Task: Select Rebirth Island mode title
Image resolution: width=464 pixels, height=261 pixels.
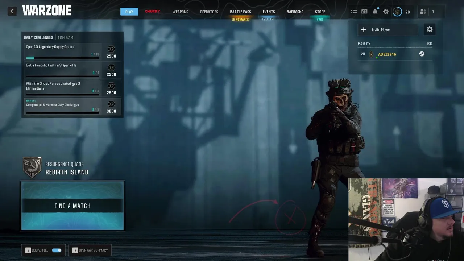Action: (67, 172)
